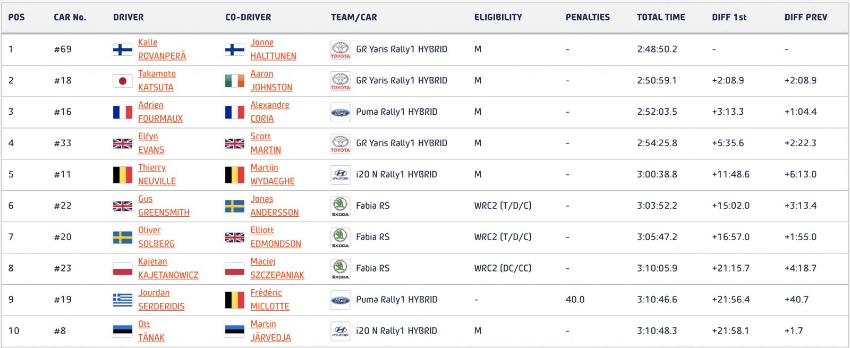The width and height of the screenshot is (850, 348).
Task: Click the Poland flag beside Maciej Szczepaniak
Action: [x=235, y=268]
